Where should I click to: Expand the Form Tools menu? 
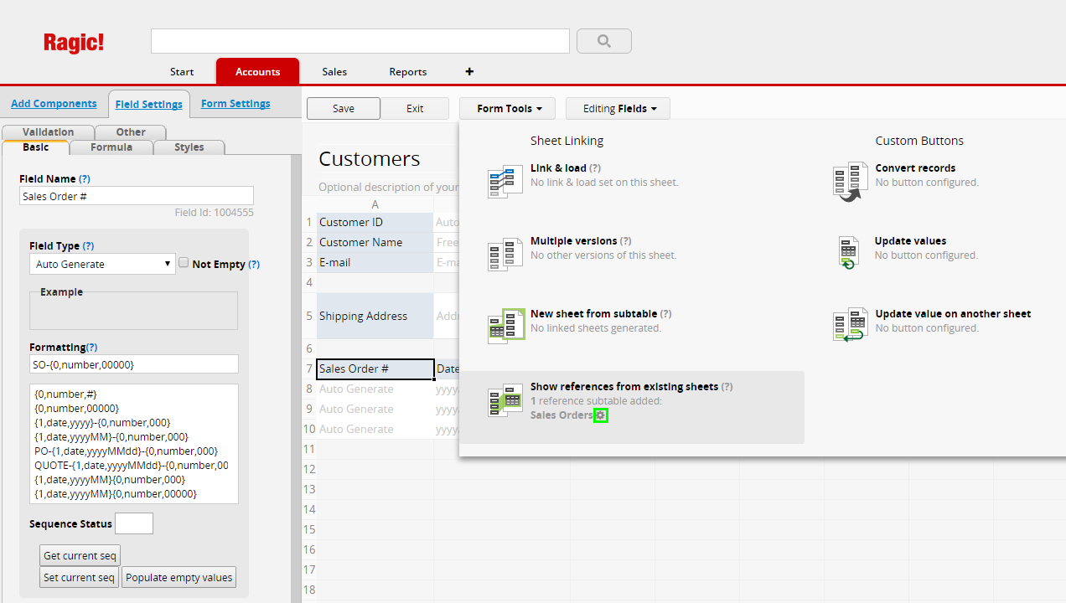[x=506, y=108]
